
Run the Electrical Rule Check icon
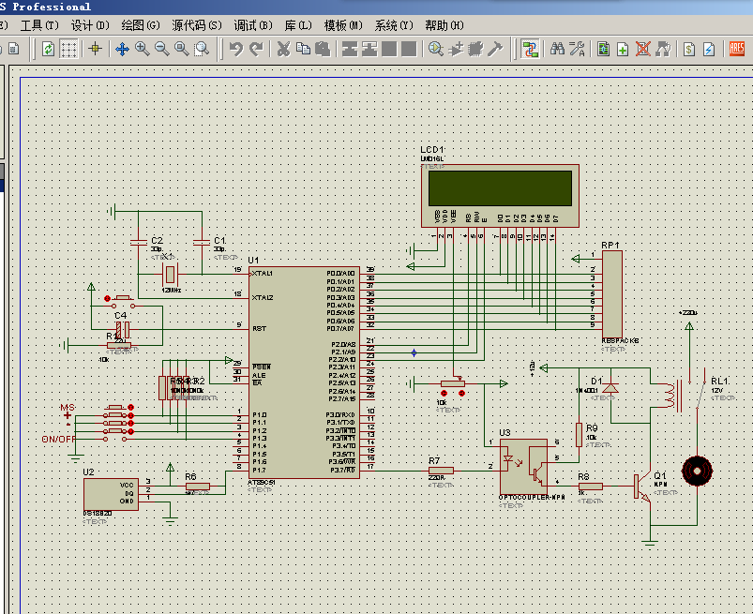(x=709, y=49)
